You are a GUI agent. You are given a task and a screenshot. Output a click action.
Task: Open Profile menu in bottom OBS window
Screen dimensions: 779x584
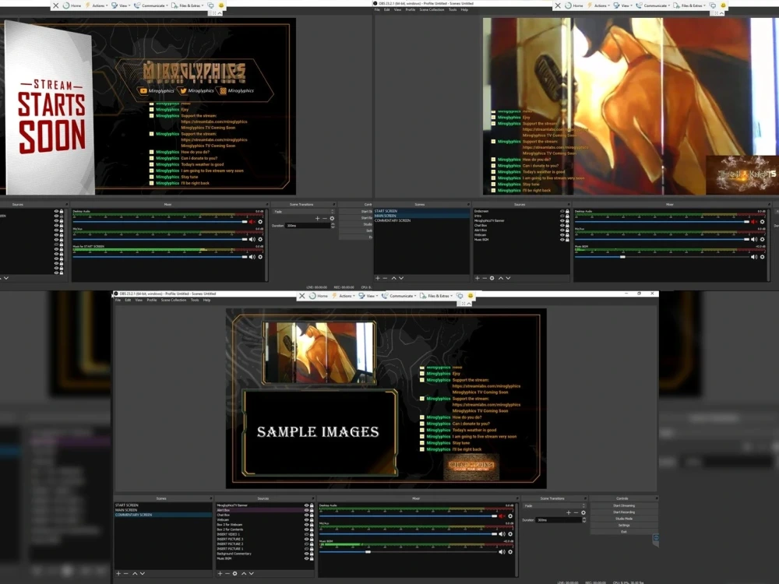(152, 300)
